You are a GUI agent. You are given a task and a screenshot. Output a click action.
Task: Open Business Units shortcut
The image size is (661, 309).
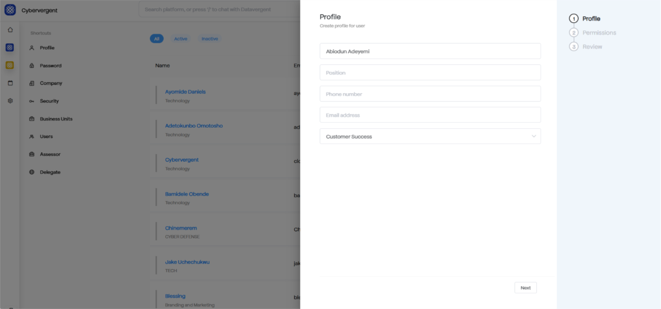coord(56,119)
